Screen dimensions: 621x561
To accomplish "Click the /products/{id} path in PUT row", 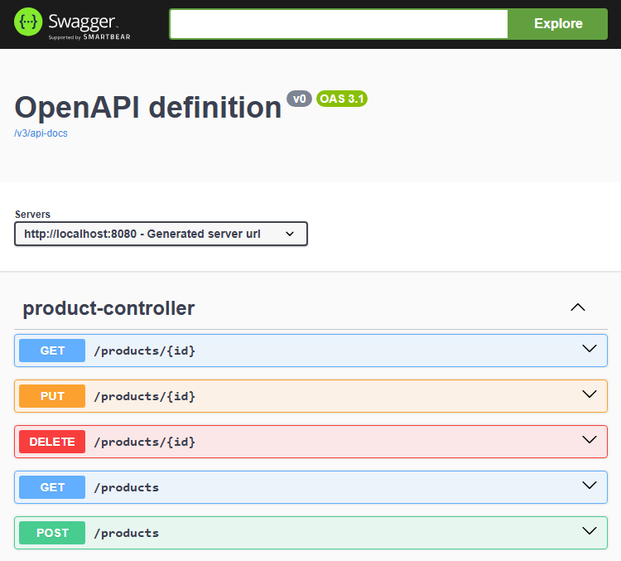I will click(145, 396).
